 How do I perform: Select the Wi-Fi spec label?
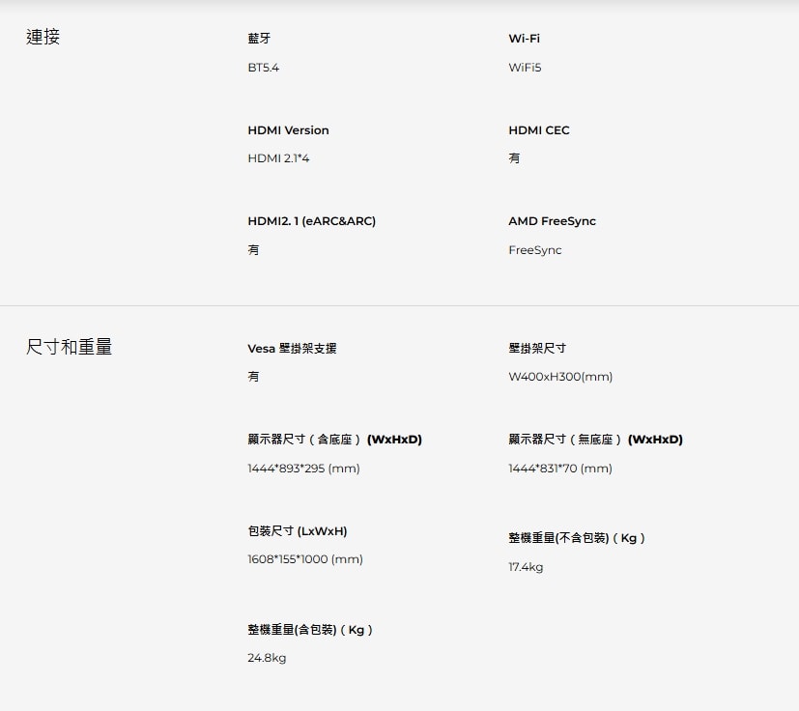coord(524,39)
